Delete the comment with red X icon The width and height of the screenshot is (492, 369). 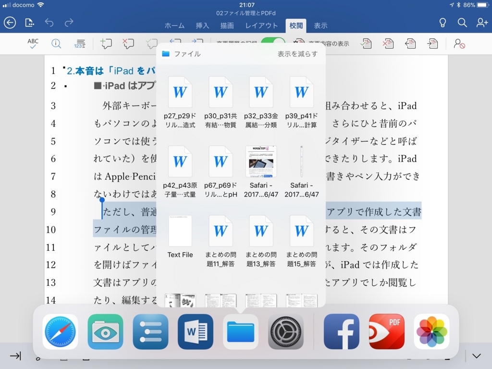click(x=128, y=44)
